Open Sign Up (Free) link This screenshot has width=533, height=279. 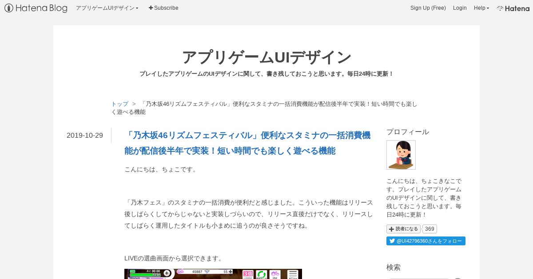[428, 8]
